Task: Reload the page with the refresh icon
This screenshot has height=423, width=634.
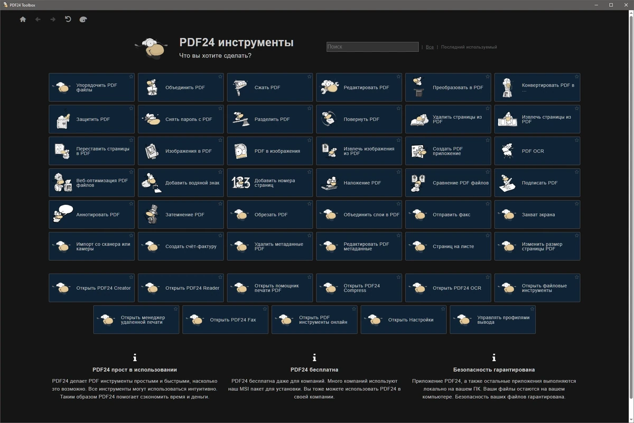Action: tap(68, 20)
